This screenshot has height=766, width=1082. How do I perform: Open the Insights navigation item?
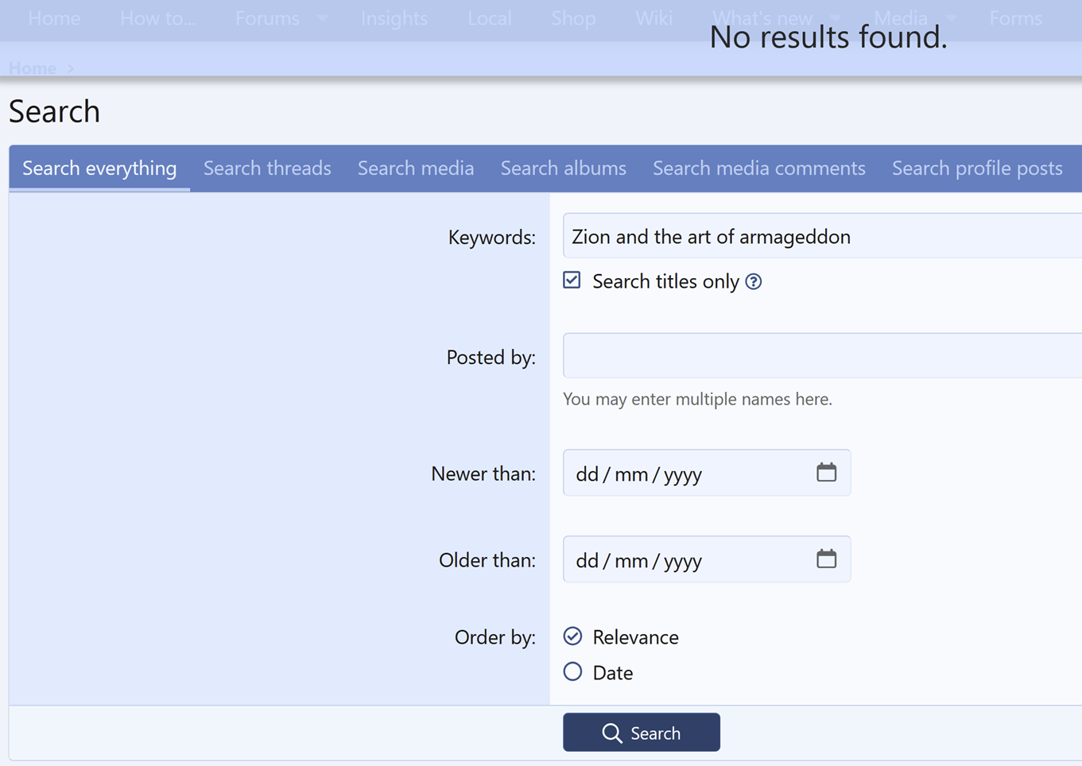click(x=394, y=18)
